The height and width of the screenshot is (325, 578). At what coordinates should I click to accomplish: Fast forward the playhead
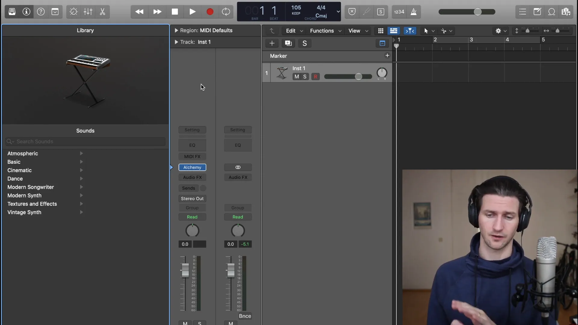[157, 12]
